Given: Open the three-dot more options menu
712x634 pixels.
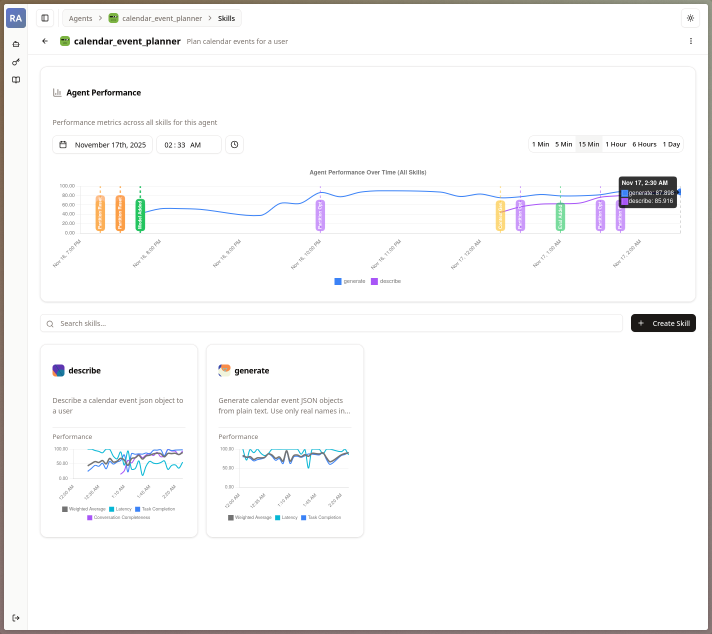Looking at the screenshot, I should tap(690, 41).
